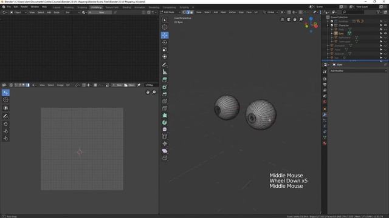Viewport: 389px width, 218px height.
Task: Select the Select Box tool in 3D viewport
Action: 165,20
